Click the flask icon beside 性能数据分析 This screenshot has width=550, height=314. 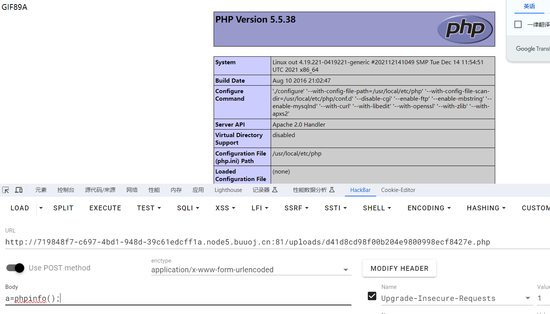(x=332, y=190)
